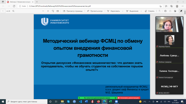Open the clock and date 23.11.2021
The image size is (186, 104).
175,102
